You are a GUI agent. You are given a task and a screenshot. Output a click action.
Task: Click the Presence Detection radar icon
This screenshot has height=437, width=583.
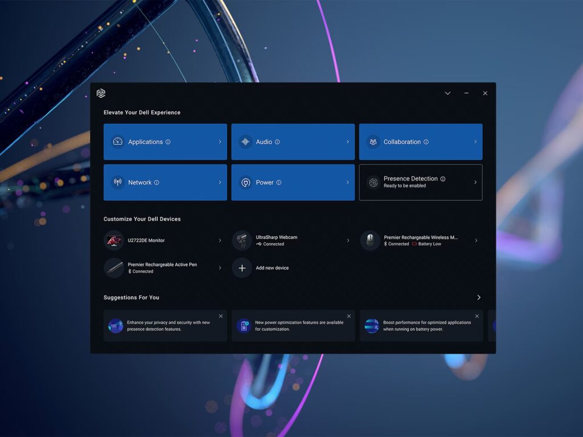373,183
